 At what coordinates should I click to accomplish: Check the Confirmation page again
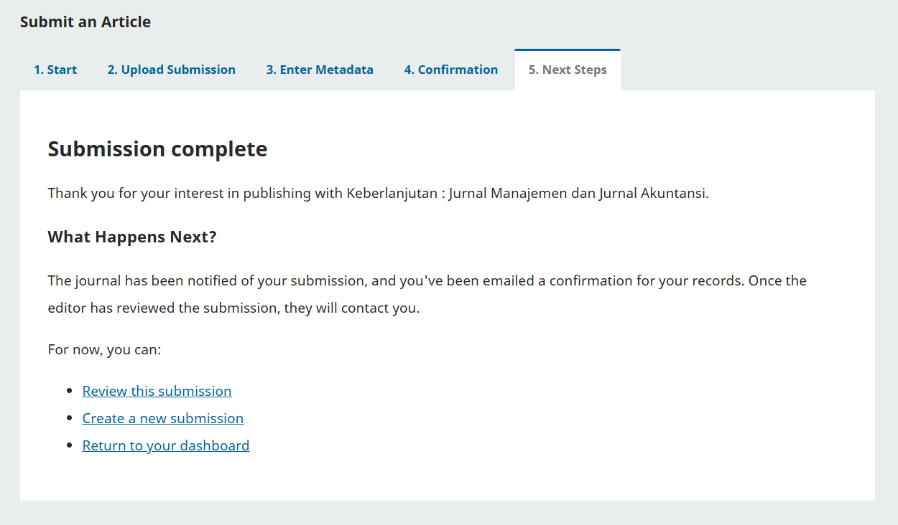(x=451, y=69)
